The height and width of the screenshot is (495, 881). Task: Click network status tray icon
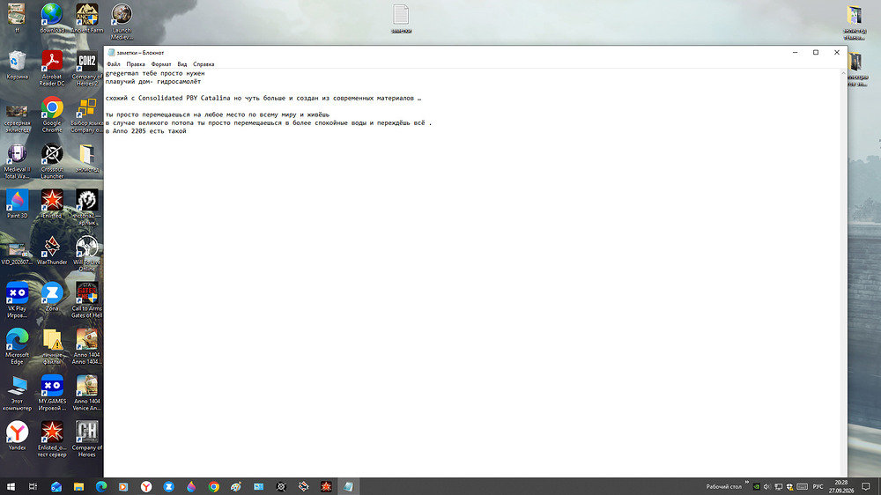pos(778,486)
